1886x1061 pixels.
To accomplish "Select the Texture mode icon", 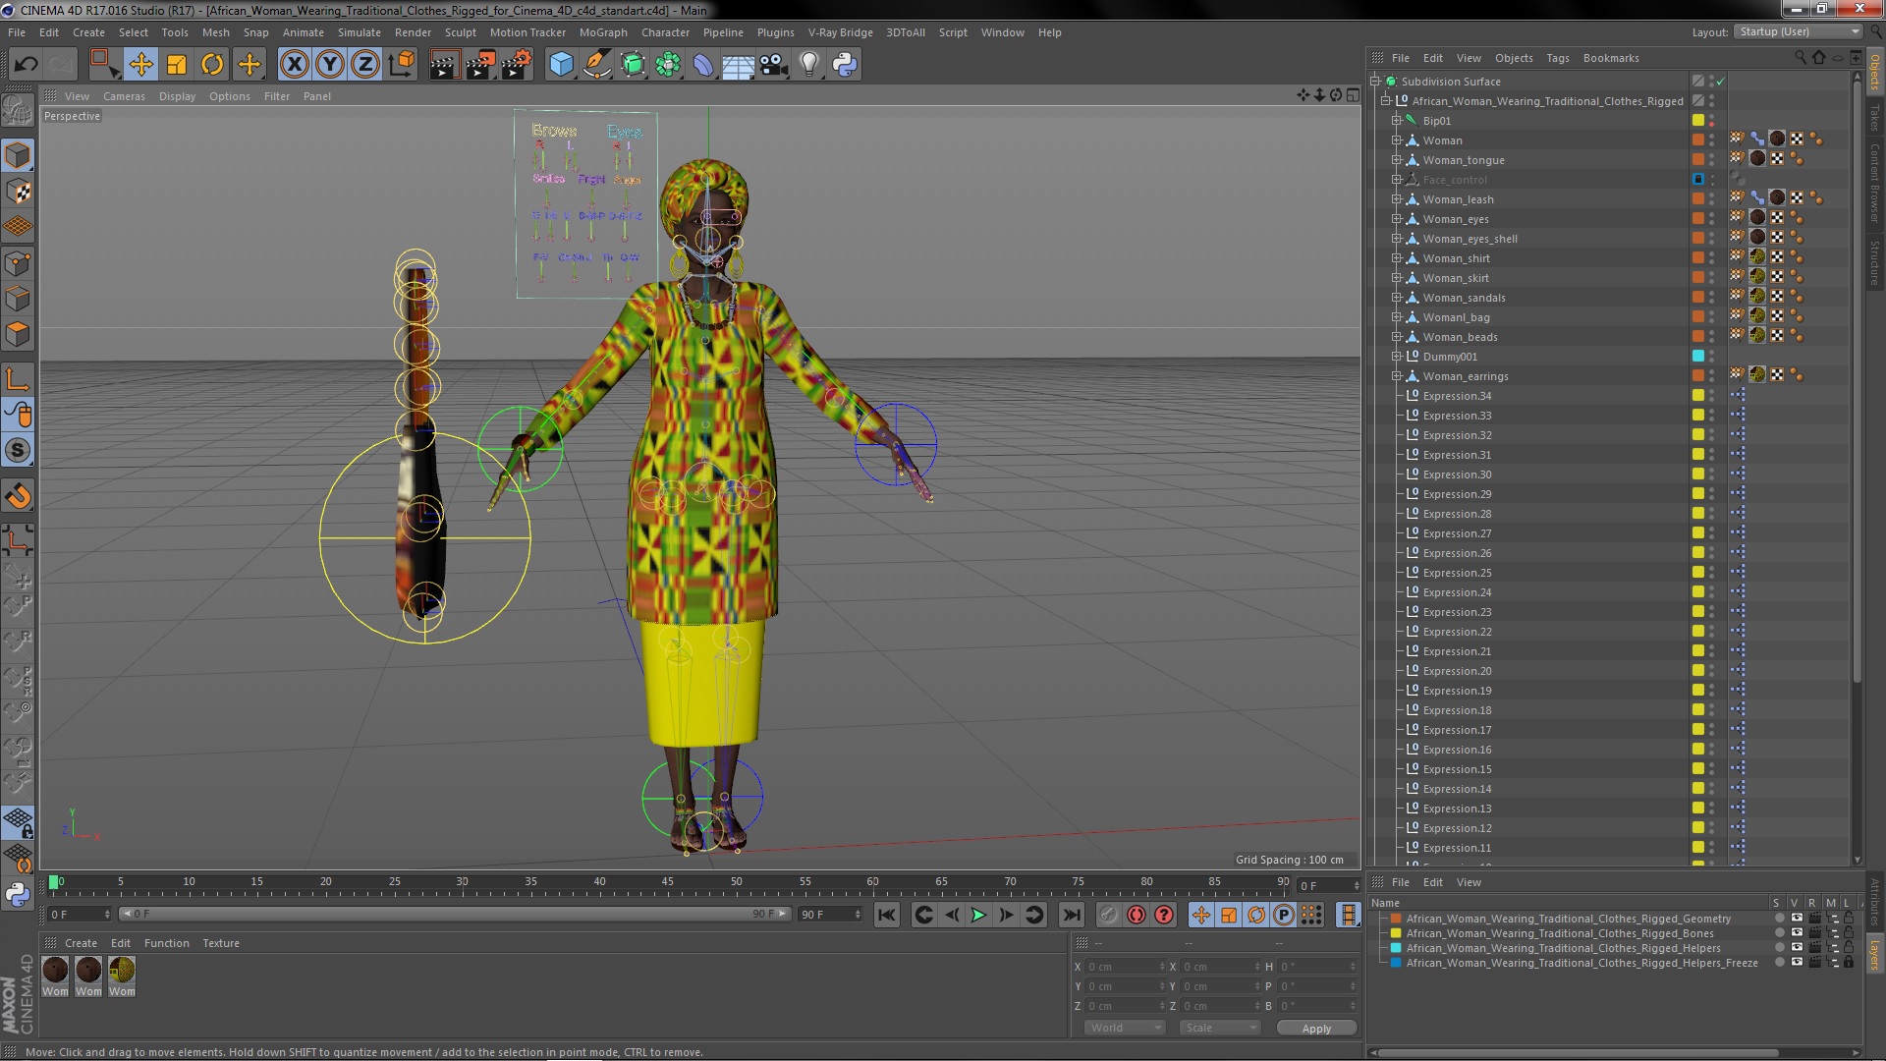I will pos(18,192).
